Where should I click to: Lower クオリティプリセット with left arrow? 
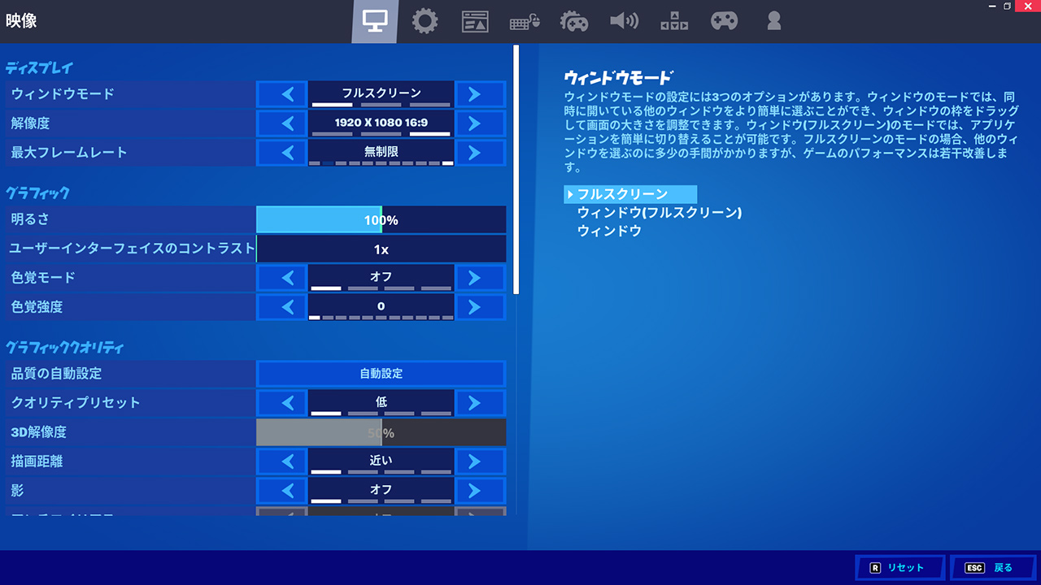(x=282, y=403)
